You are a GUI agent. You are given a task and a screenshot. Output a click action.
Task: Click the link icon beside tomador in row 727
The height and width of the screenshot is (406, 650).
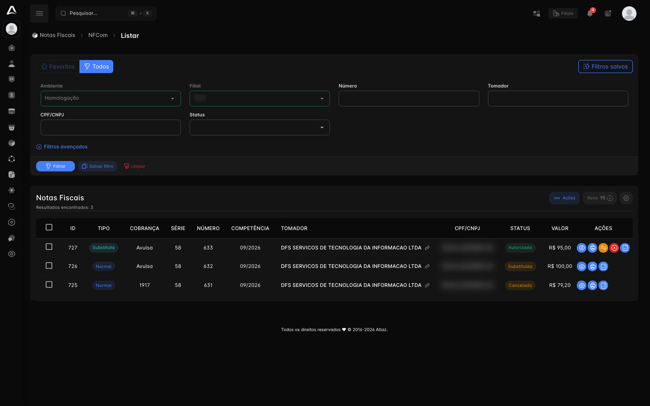[x=427, y=248]
